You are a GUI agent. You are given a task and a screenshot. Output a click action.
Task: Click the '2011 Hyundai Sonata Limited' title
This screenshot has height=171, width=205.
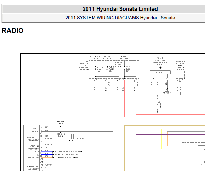pyautogui.click(x=120, y=9)
